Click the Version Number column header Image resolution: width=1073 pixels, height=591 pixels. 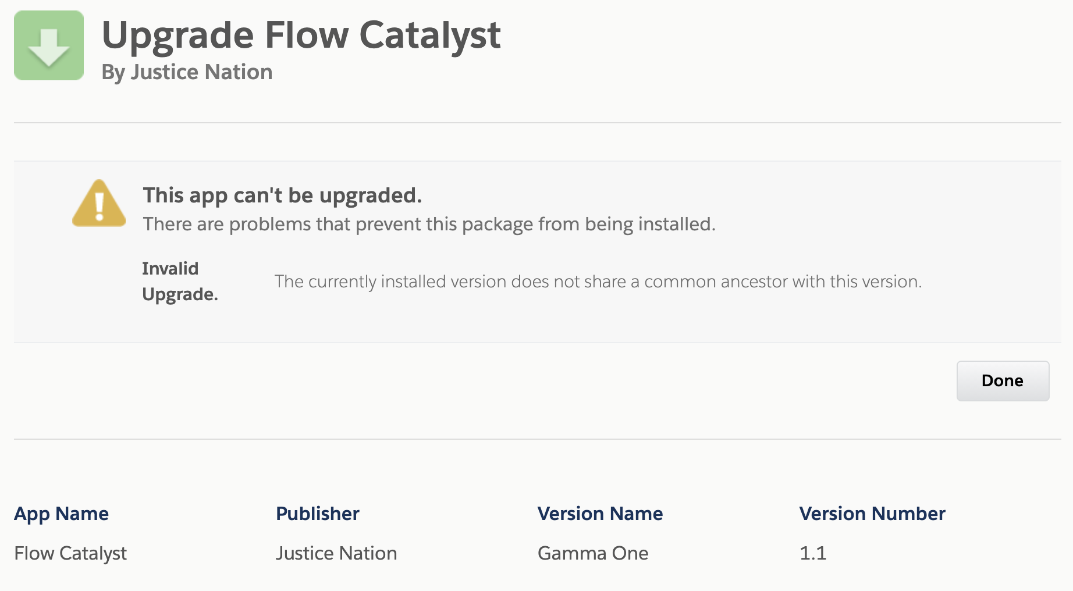[x=872, y=514]
